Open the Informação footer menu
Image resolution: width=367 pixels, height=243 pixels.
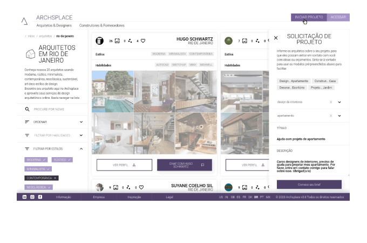[x=64, y=197]
